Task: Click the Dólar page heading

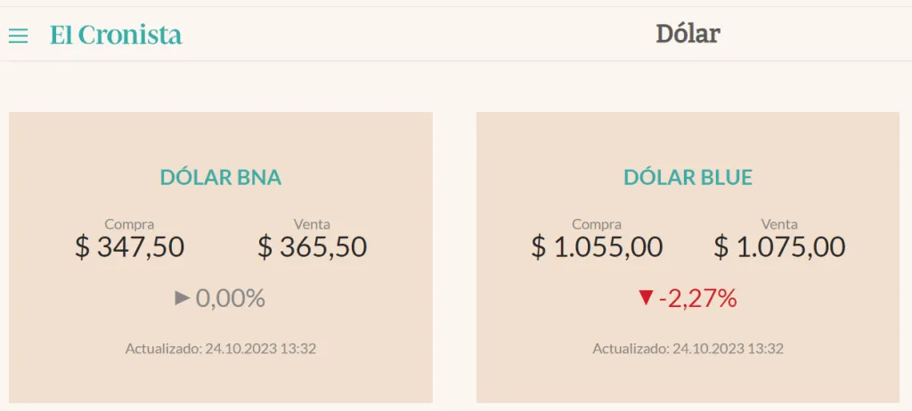Action: pos(688,34)
